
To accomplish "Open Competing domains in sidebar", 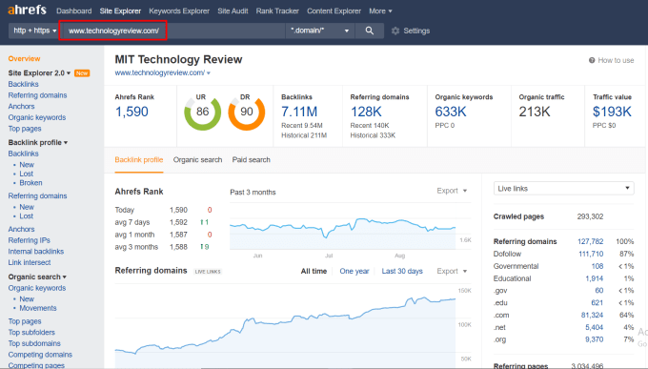I will click(40, 355).
